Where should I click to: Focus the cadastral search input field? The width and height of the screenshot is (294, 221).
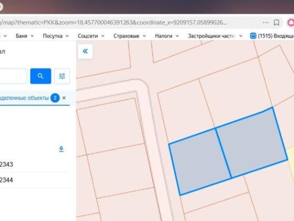13,76
